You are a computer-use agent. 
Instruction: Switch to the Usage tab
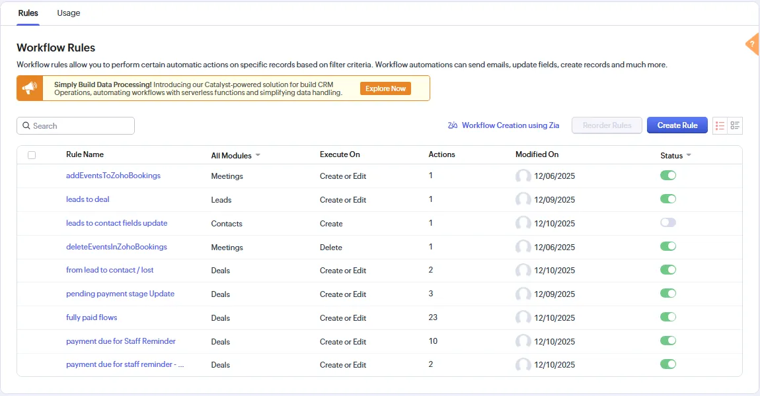[x=68, y=13]
